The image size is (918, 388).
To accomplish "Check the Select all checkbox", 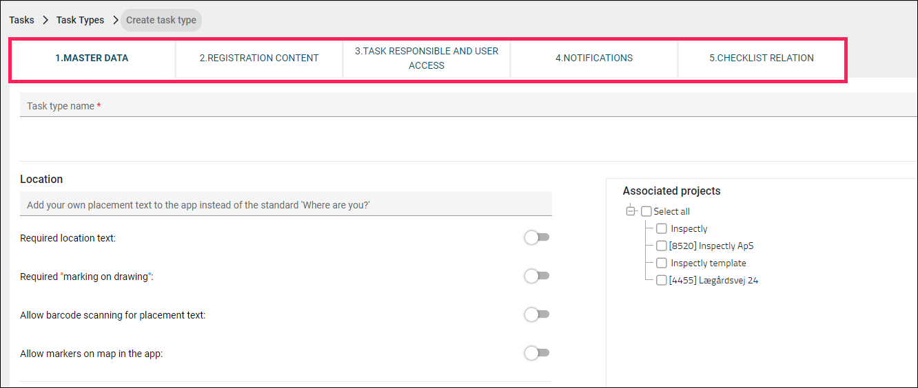I will 646,211.
